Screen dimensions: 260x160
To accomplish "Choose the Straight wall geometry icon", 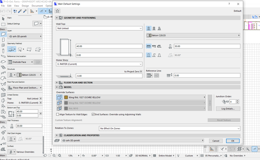I will click(x=149, y=46).
